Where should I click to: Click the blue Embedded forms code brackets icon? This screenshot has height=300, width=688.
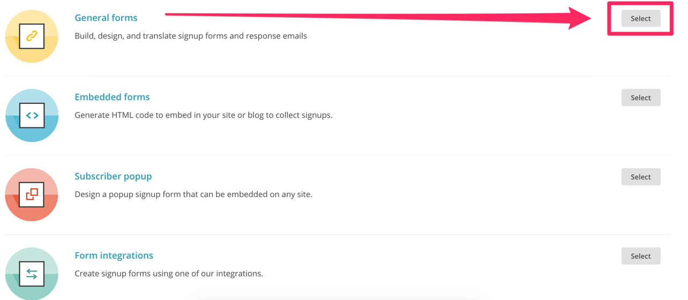[32, 115]
